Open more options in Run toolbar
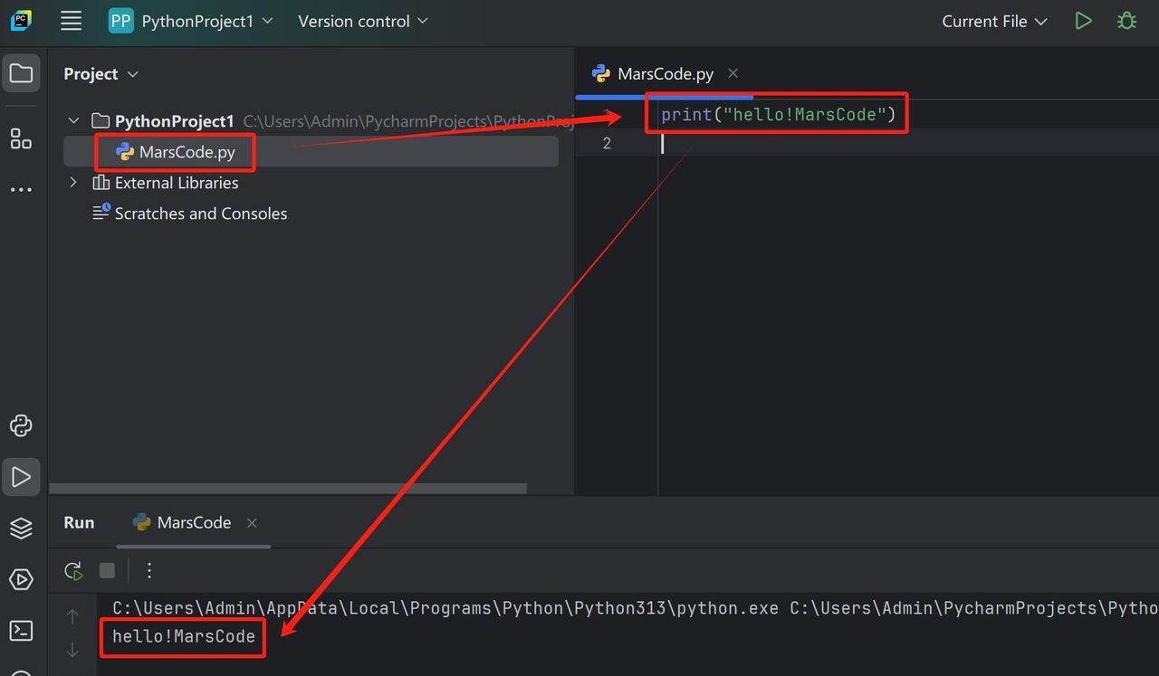The width and height of the screenshot is (1159, 676). (150, 570)
